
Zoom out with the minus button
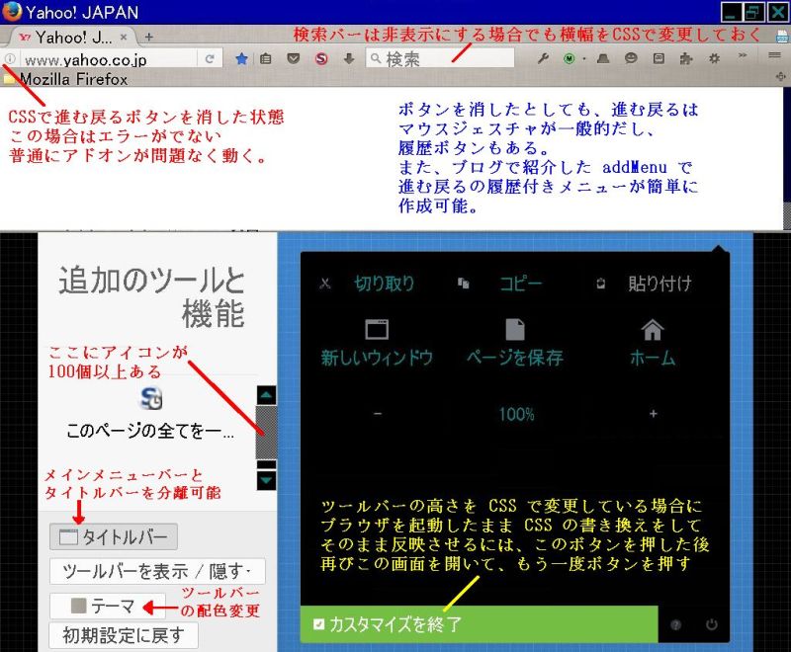click(378, 414)
